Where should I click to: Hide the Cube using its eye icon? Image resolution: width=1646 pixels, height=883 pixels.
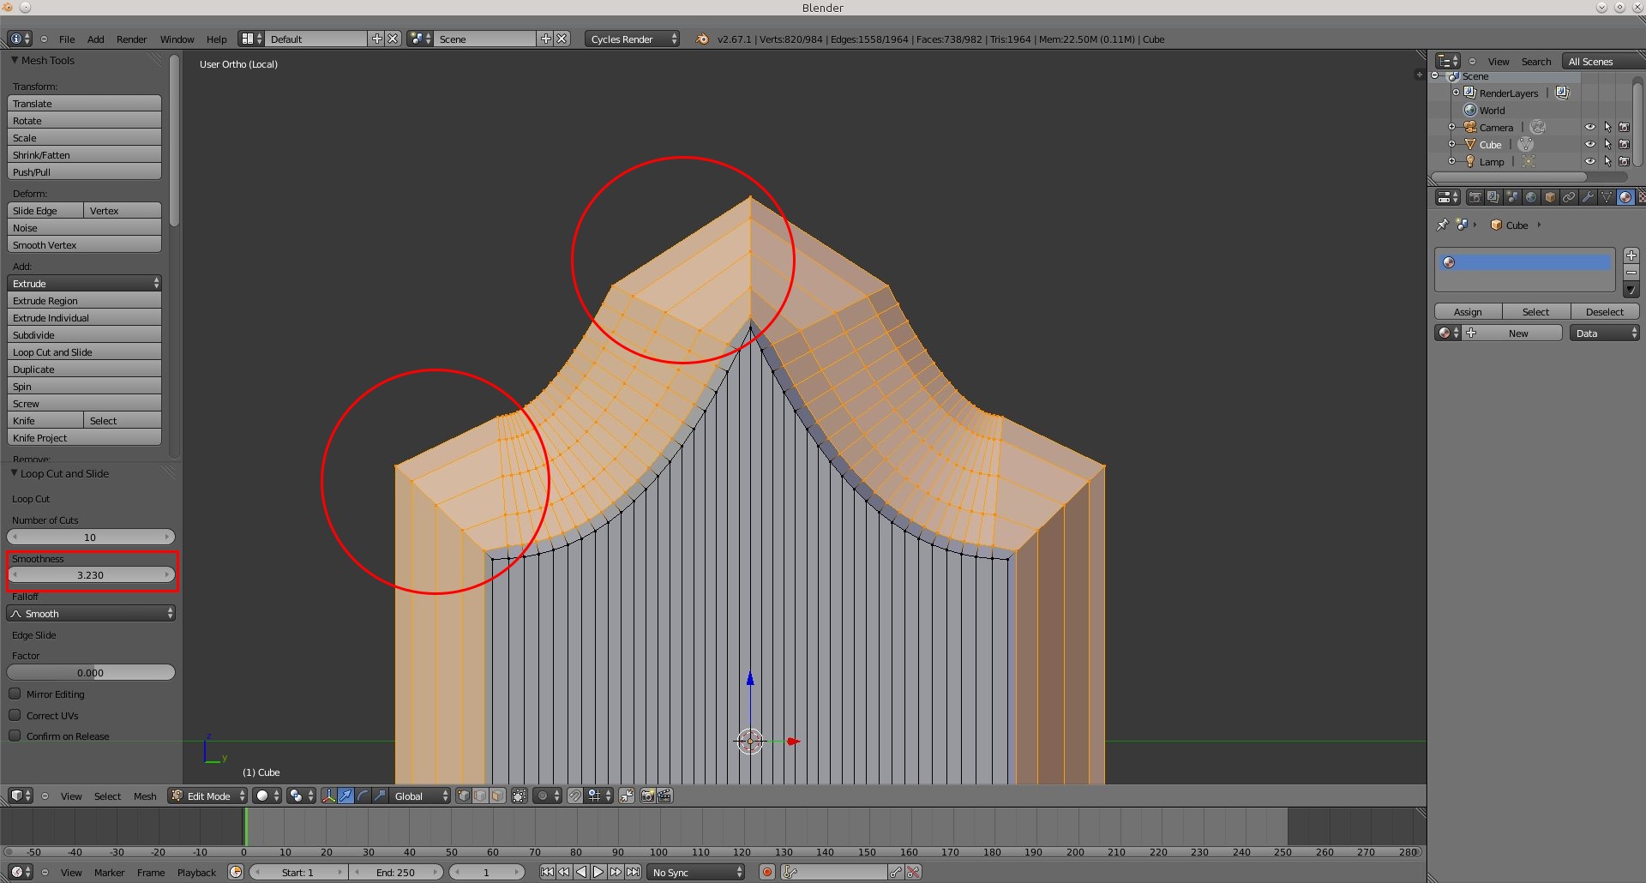[1590, 144]
